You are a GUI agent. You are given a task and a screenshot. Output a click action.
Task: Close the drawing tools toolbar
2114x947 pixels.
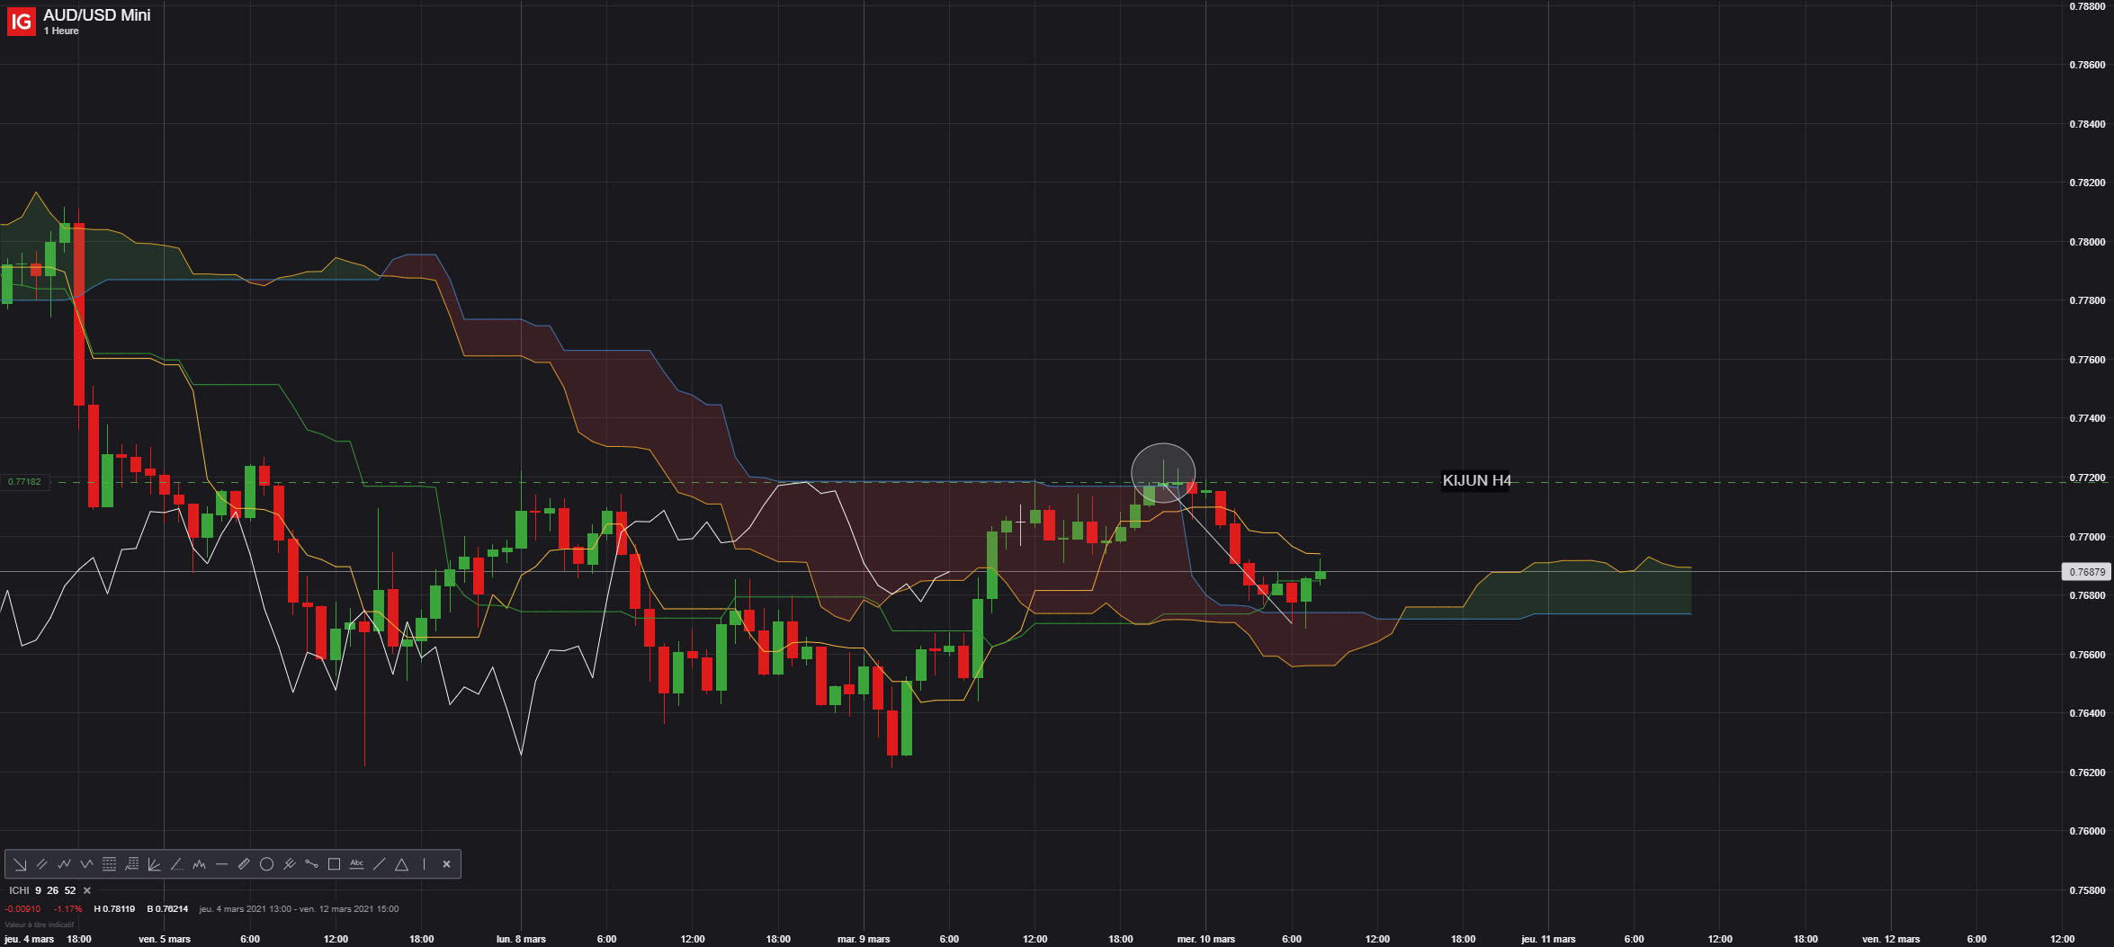pos(446,864)
